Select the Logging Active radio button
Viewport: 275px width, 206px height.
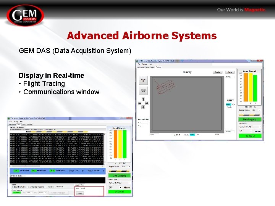[x=13, y=187]
